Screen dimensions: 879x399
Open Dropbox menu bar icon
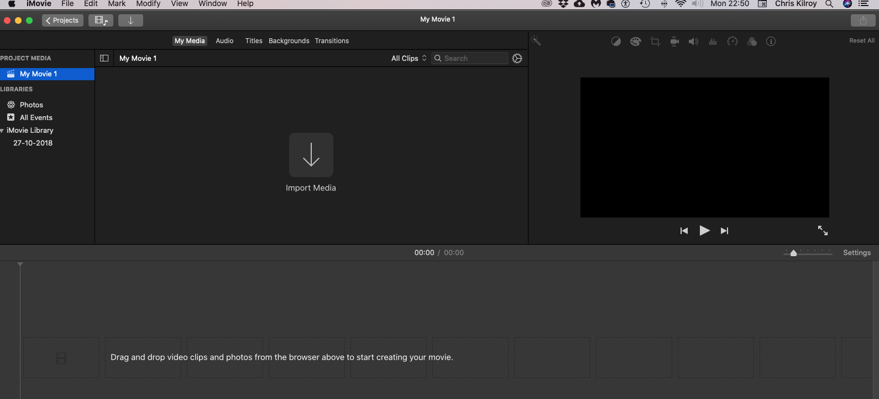click(563, 4)
